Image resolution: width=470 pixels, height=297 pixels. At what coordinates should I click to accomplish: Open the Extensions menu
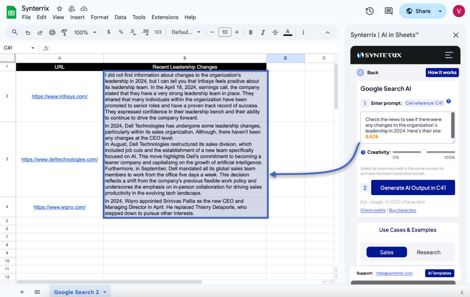pyautogui.click(x=165, y=17)
